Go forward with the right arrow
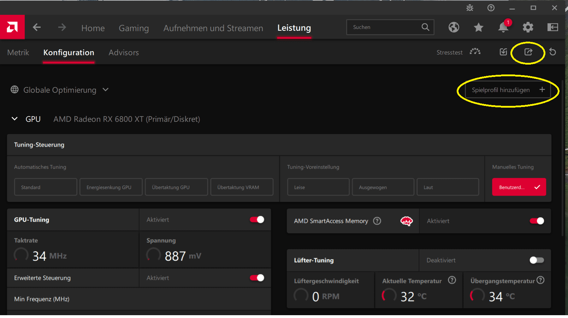Image resolution: width=568 pixels, height=318 pixels. pyautogui.click(x=62, y=27)
